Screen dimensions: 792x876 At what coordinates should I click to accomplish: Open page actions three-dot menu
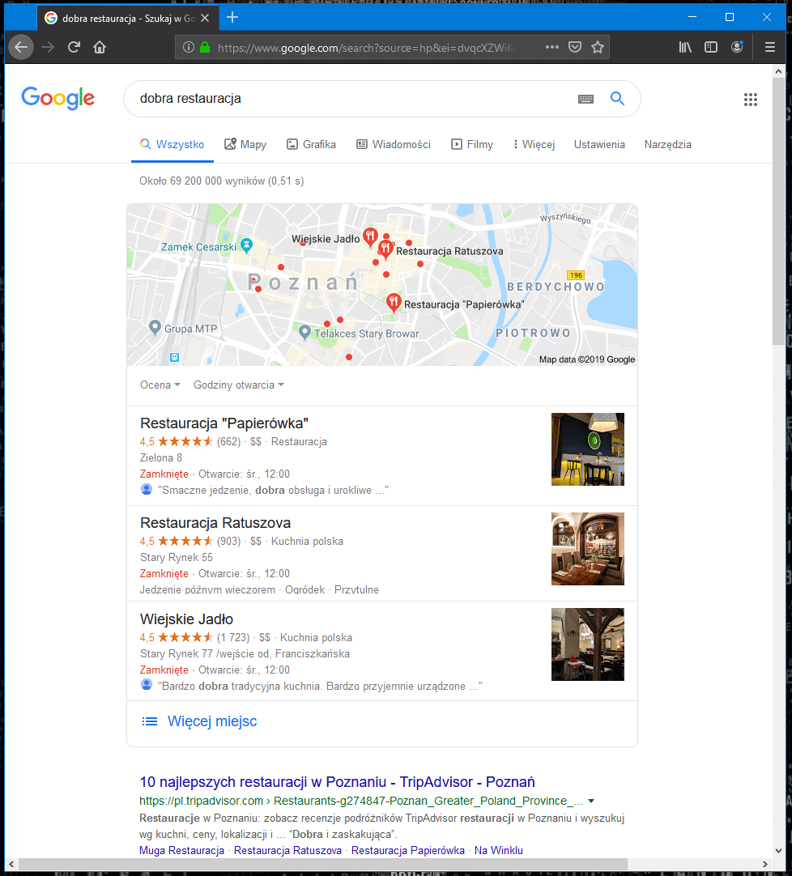551,48
